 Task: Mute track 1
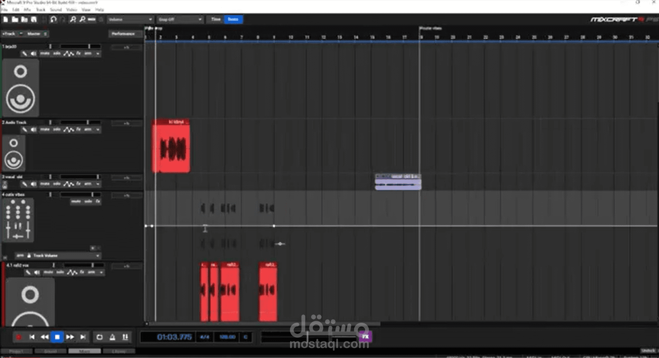(45, 53)
